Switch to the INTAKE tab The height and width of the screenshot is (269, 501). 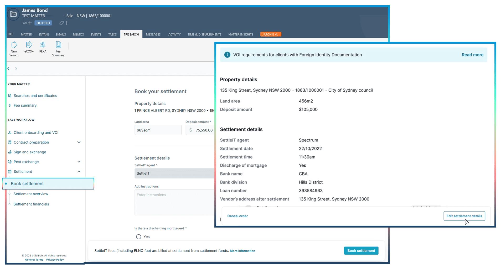tap(44, 34)
